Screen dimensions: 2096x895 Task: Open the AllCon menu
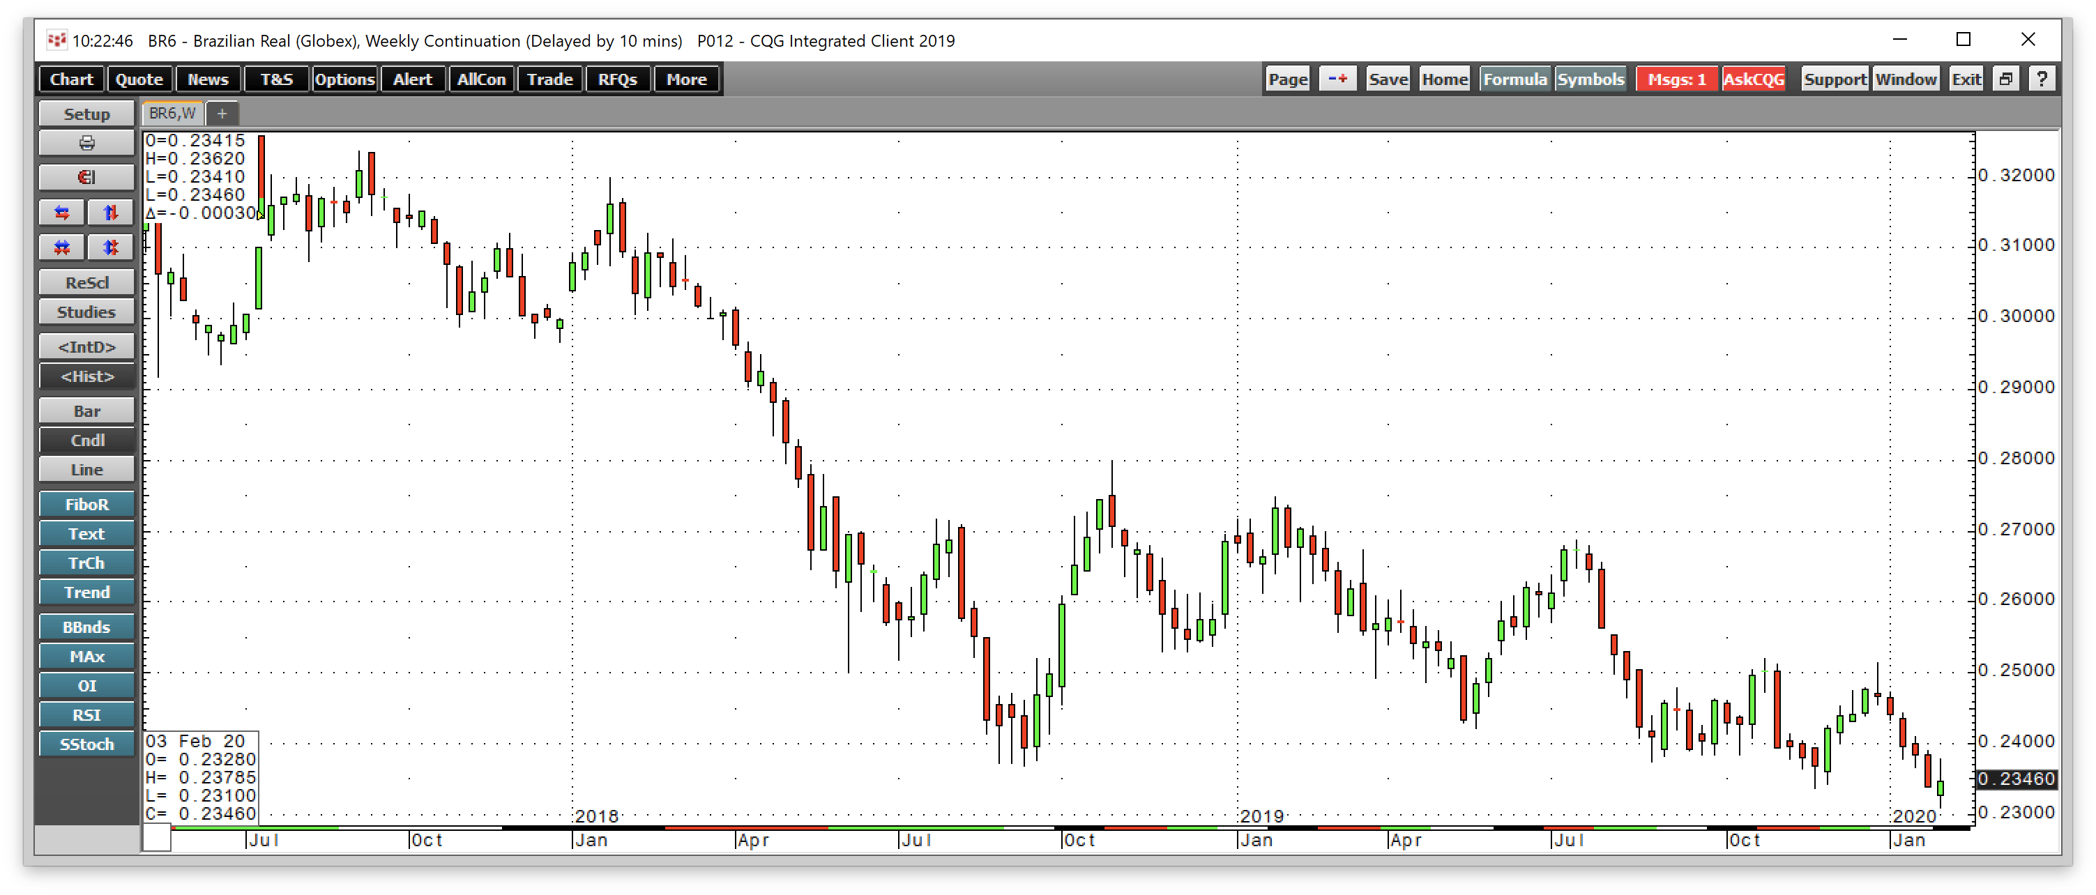point(481,79)
